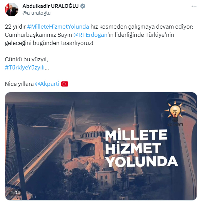Open hashtag #MilleteHizmetYolunda

(x=58, y=27)
